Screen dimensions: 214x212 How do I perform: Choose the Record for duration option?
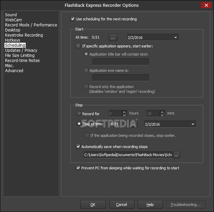[x=79, y=113]
